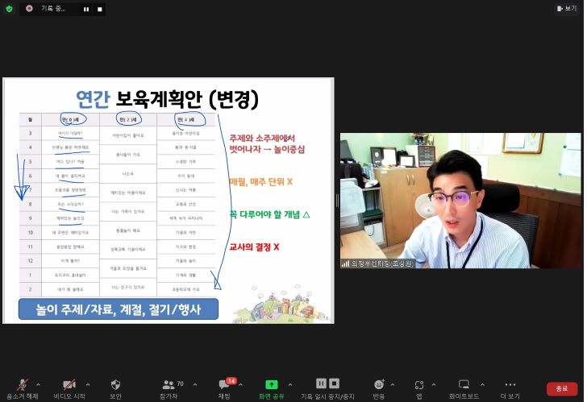Click the 기록 중 recording status text
Viewport: 587px width, 402px height.
tap(52, 9)
